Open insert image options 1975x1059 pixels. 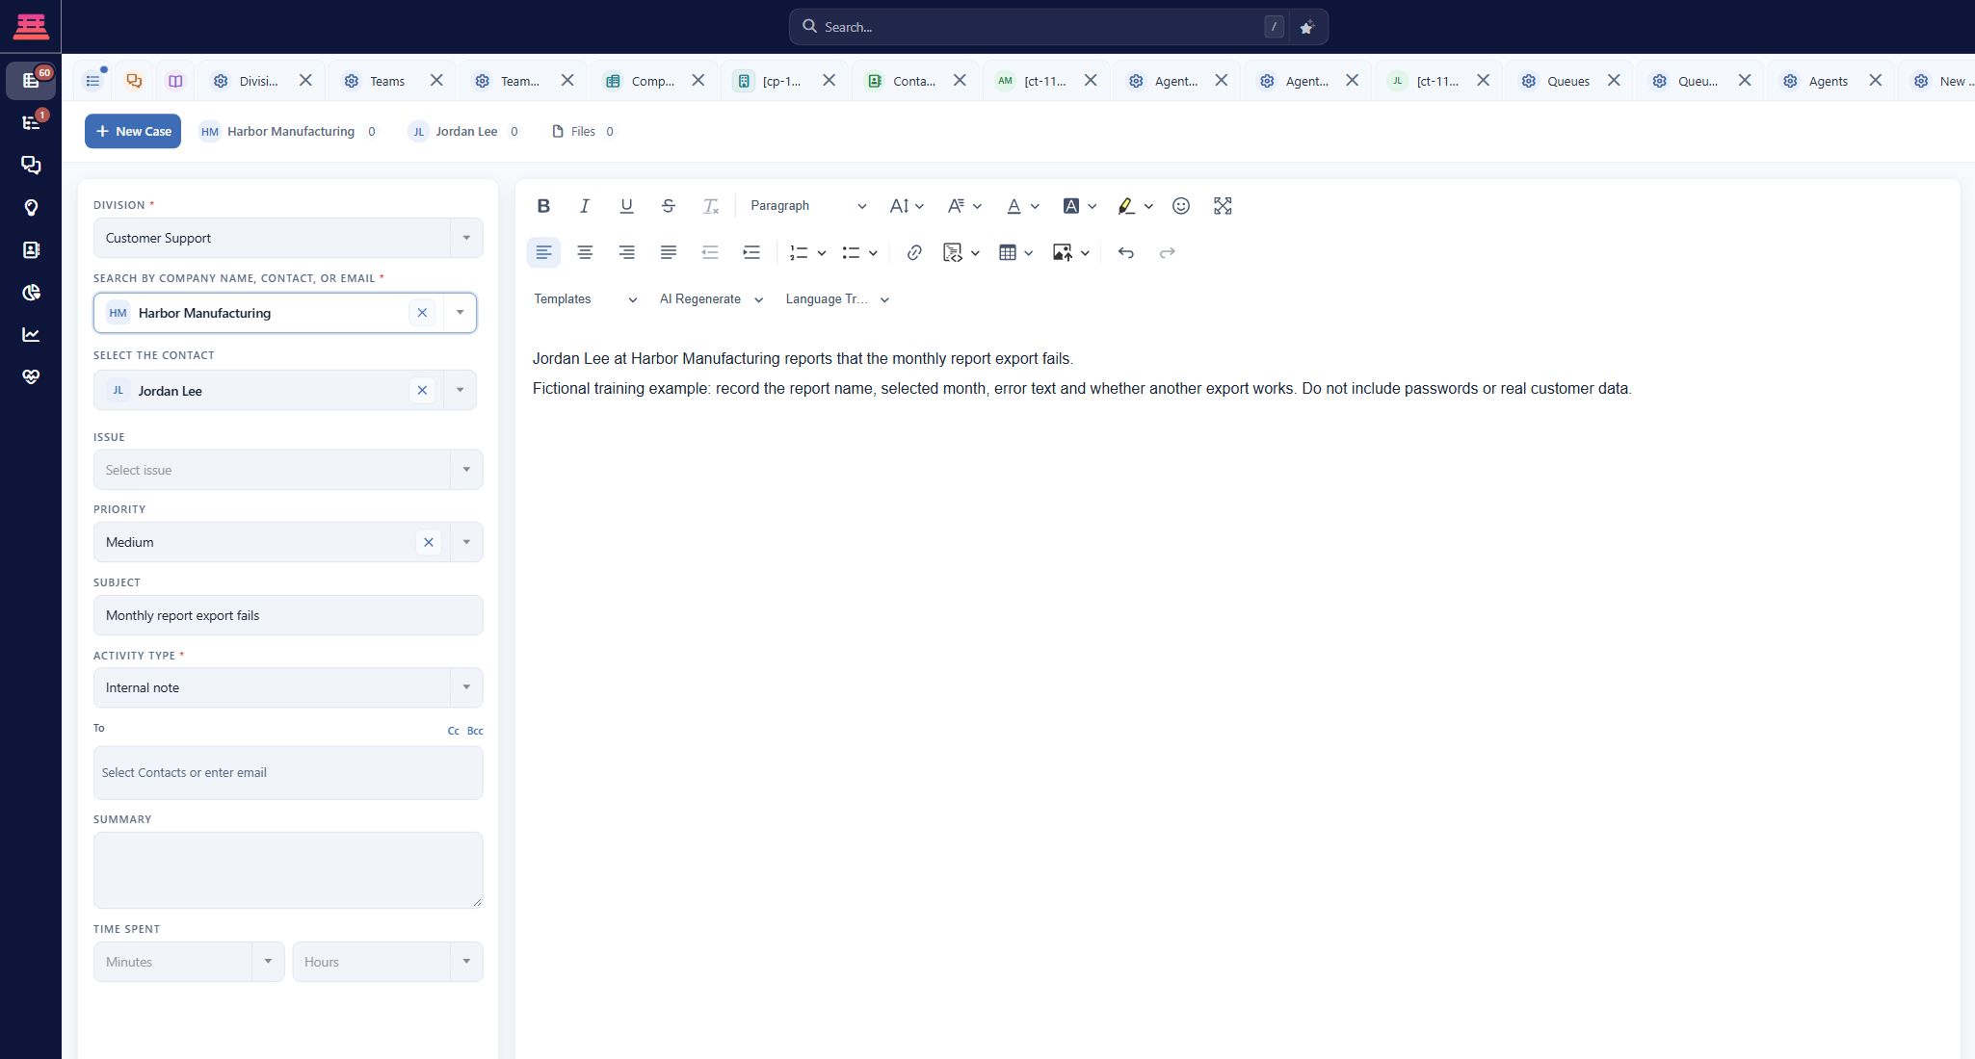(1070, 252)
